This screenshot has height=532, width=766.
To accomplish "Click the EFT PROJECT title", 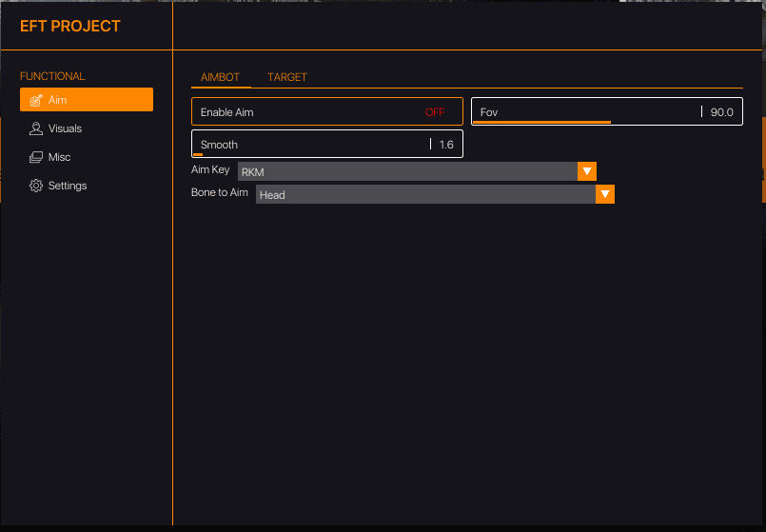I will (x=70, y=26).
